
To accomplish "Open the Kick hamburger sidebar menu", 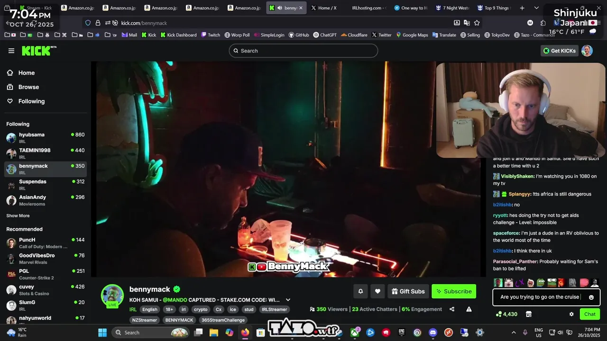I will pos(11,51).
